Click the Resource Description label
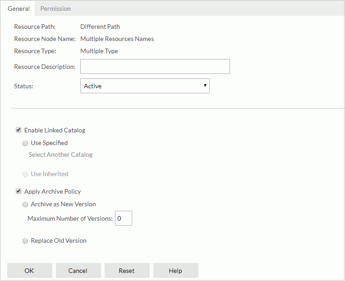The height and width of the screenshot is (281, 345). [45, 67]
